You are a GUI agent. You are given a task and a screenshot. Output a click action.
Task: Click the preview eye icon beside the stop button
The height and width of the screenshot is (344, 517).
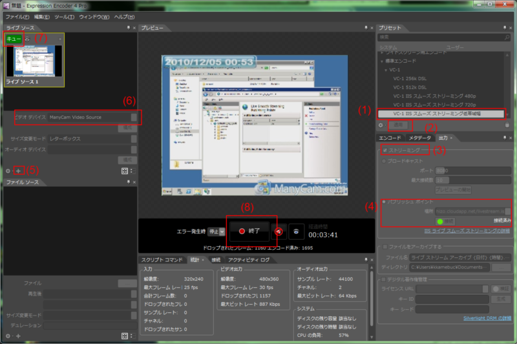pos(297,230)
